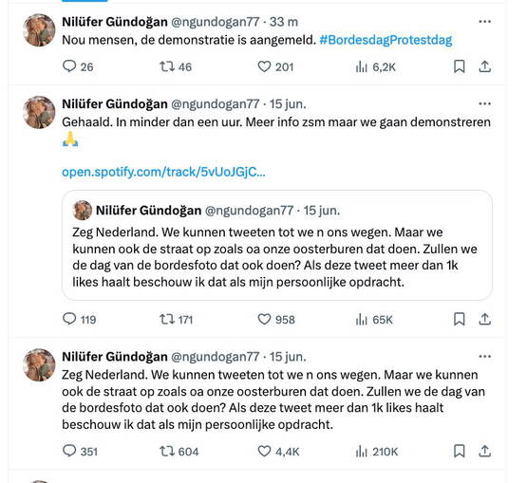This screenshot has width=527, height=483.
Task: Bookmark the #BordesdagProtestdag tweet
Action: 460,66
